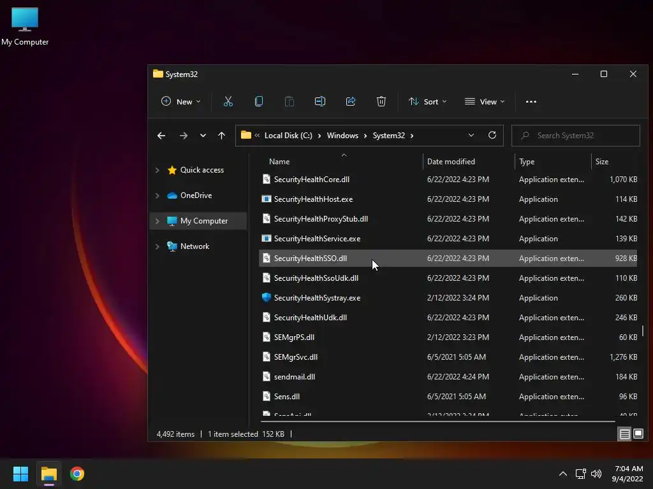
Task: Select the My Computer desktop icon
Action: 25,26
